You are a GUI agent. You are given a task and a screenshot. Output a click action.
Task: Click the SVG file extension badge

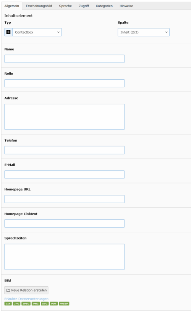pos(45,303)
